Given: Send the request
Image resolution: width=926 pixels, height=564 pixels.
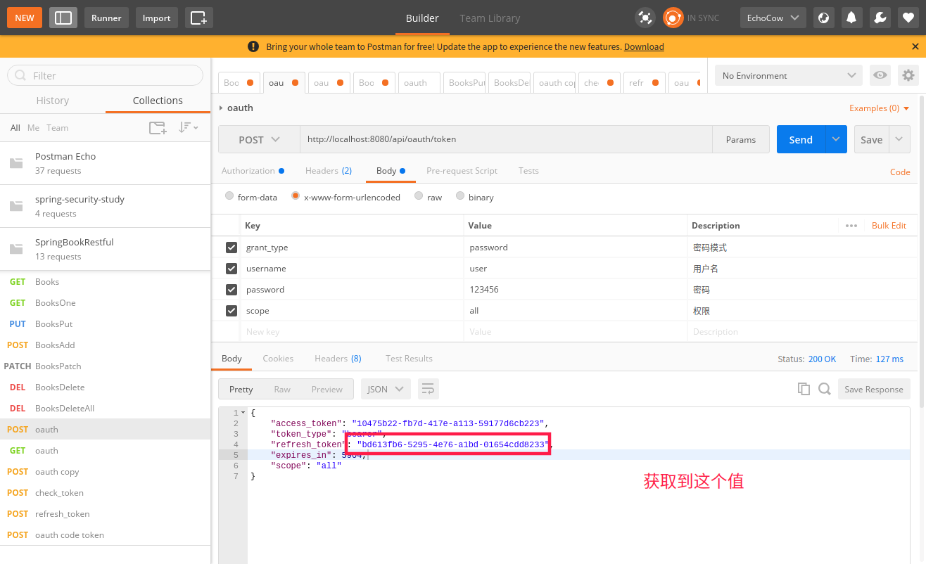Looking at the screenshot, I should (801, 139).
